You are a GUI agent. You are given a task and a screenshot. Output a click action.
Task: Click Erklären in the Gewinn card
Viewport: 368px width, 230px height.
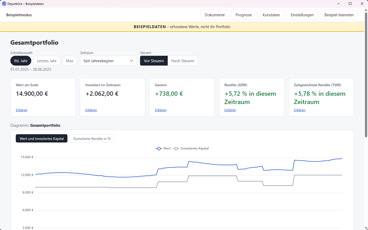(x=161, y=110)
